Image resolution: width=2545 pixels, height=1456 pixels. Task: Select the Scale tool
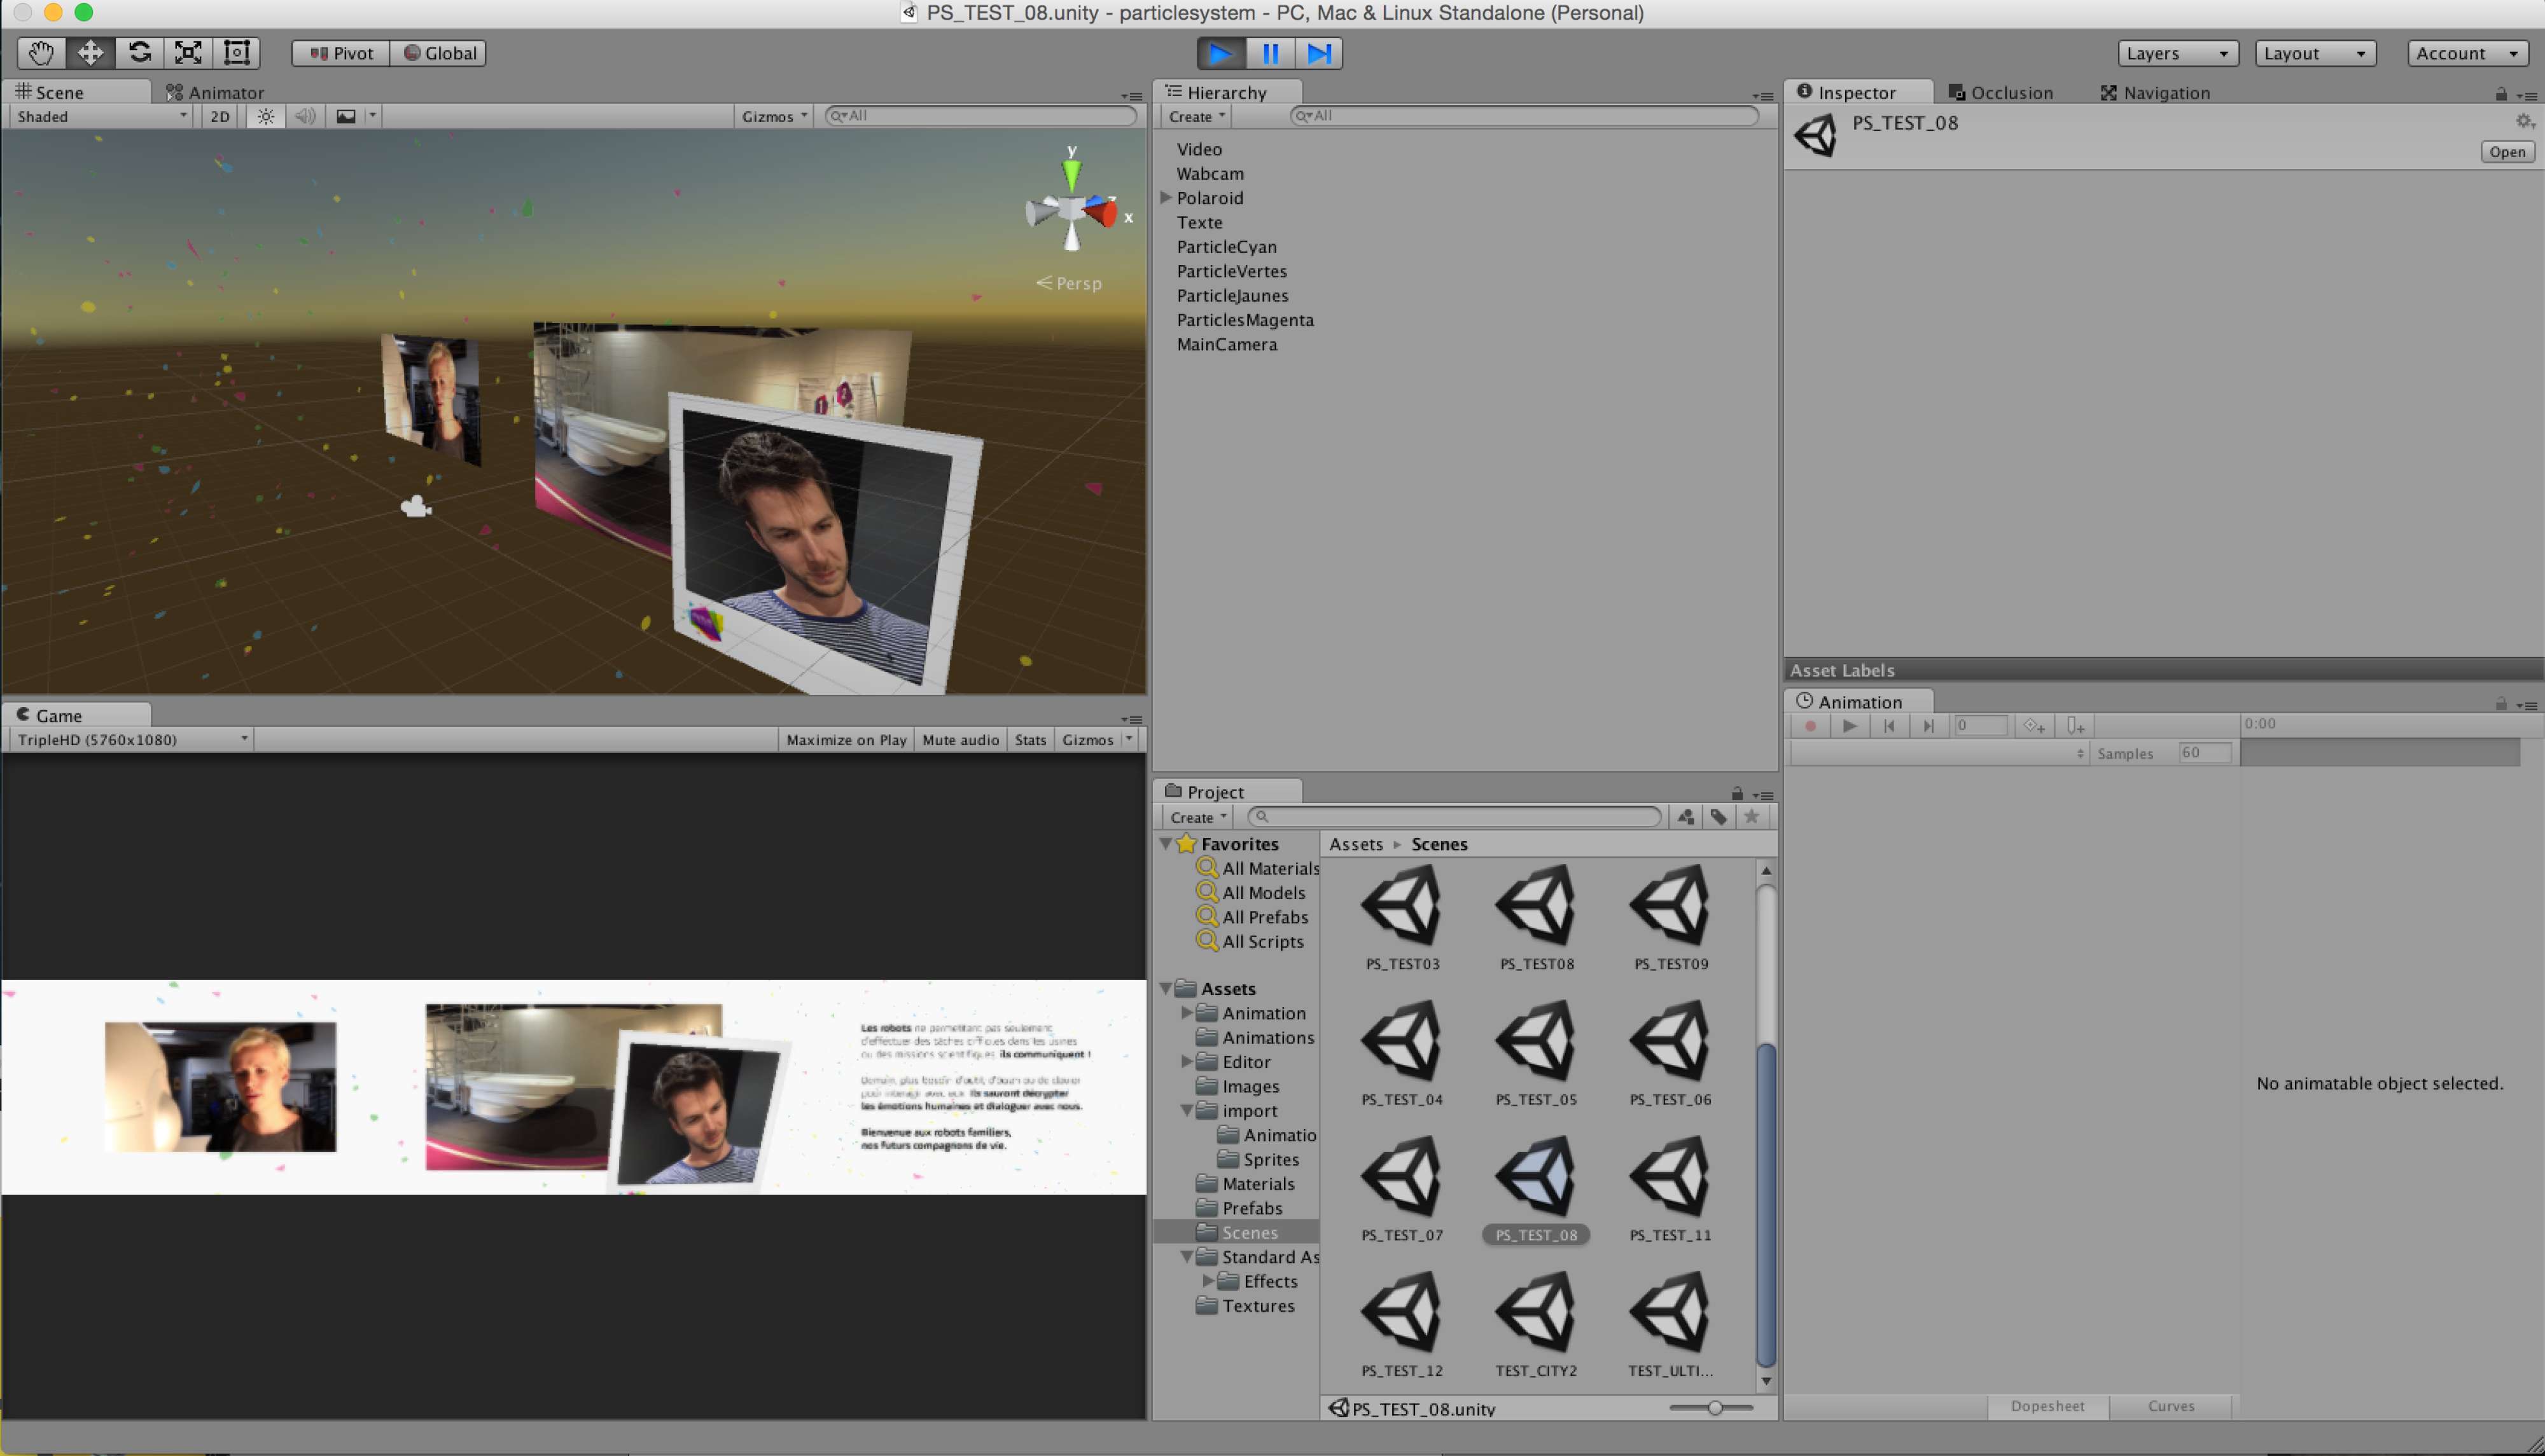tap(188, 53)
